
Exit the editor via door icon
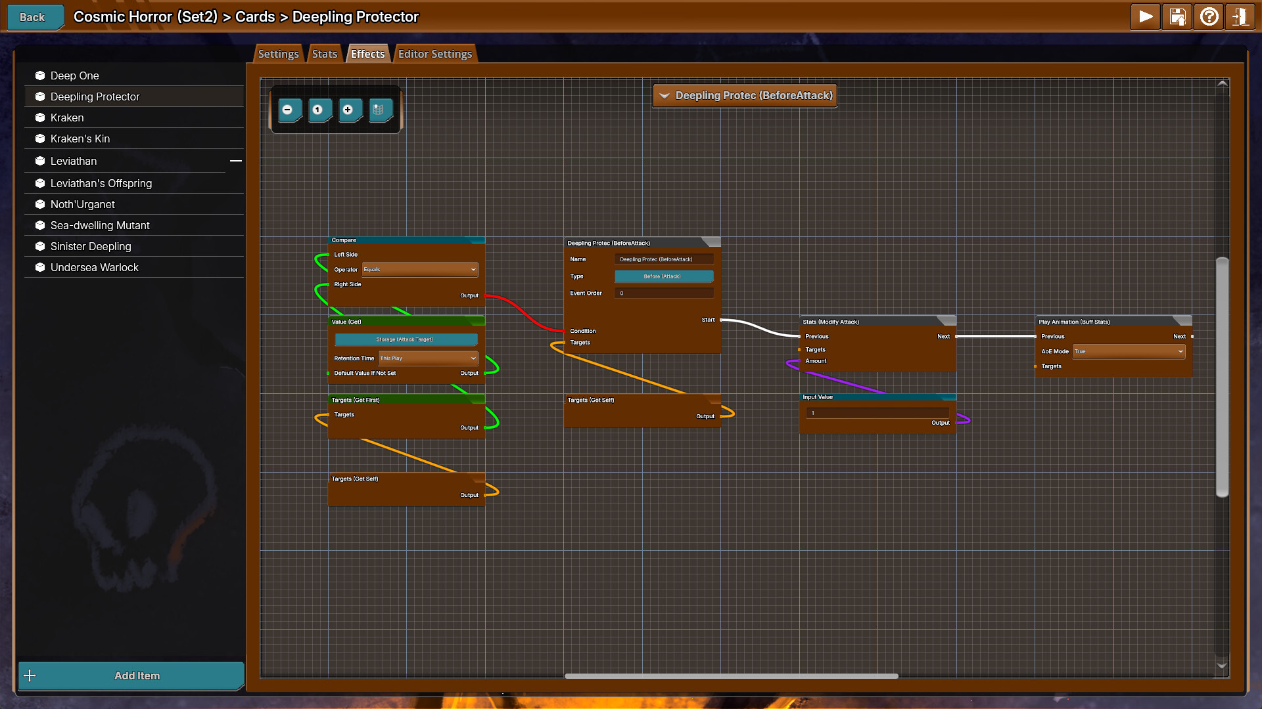coord(1240,16)
